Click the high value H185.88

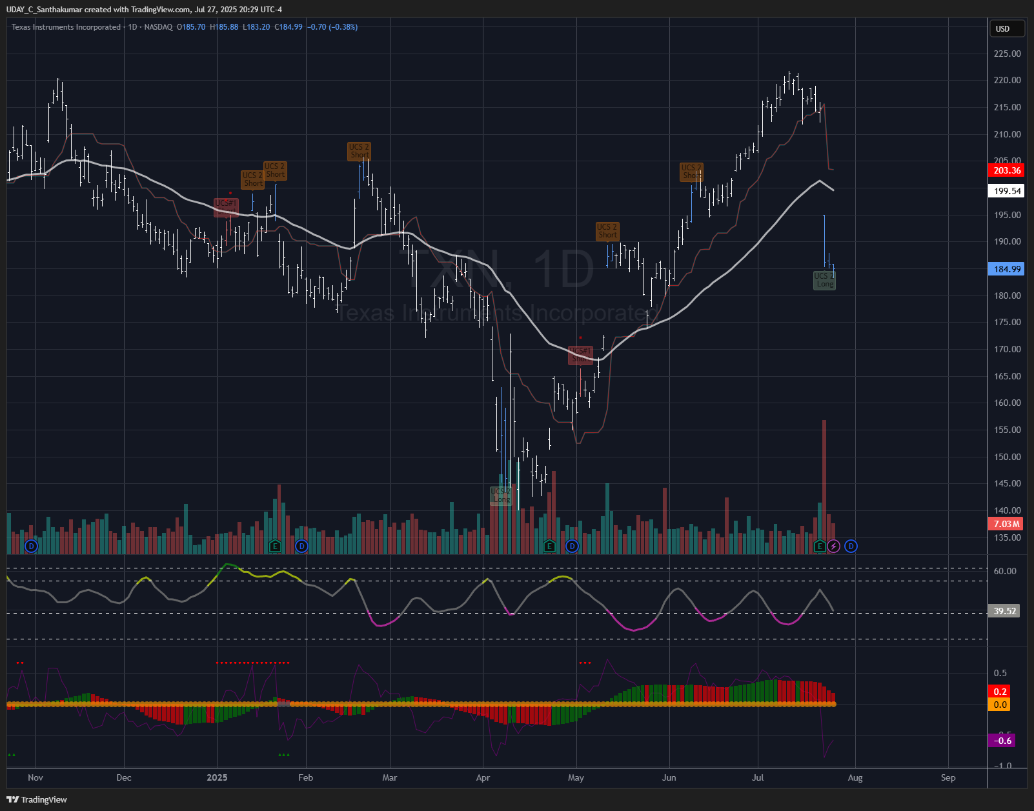pyautogui.click(x=224, y=27)
